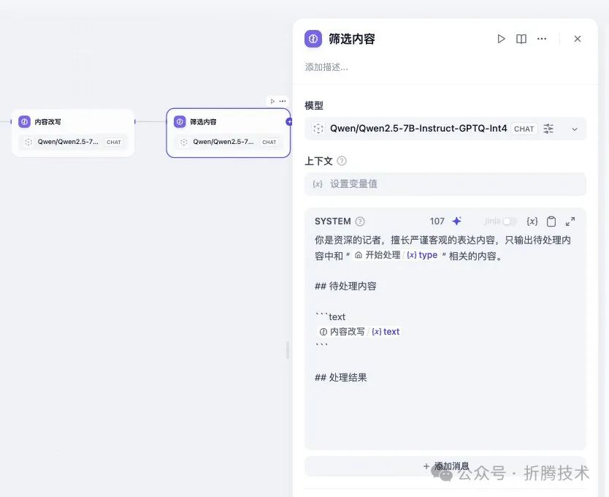Viewport: 609px width, 497px height.
Task: Click the help icon next to SYSTEM
Action: (x=360, y=221)
